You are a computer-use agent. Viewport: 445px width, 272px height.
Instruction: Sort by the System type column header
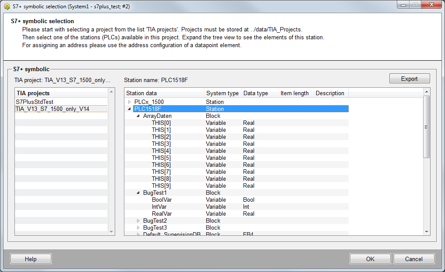(x=222, y=93)
